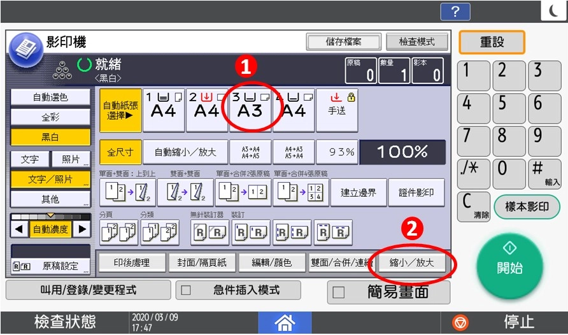Select the bypass tray 手送
This screenshot has height=335, width=568.
coord(337,110)
